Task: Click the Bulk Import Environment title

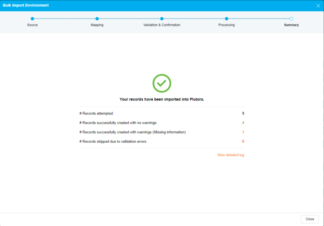Action: coord(26,5)
